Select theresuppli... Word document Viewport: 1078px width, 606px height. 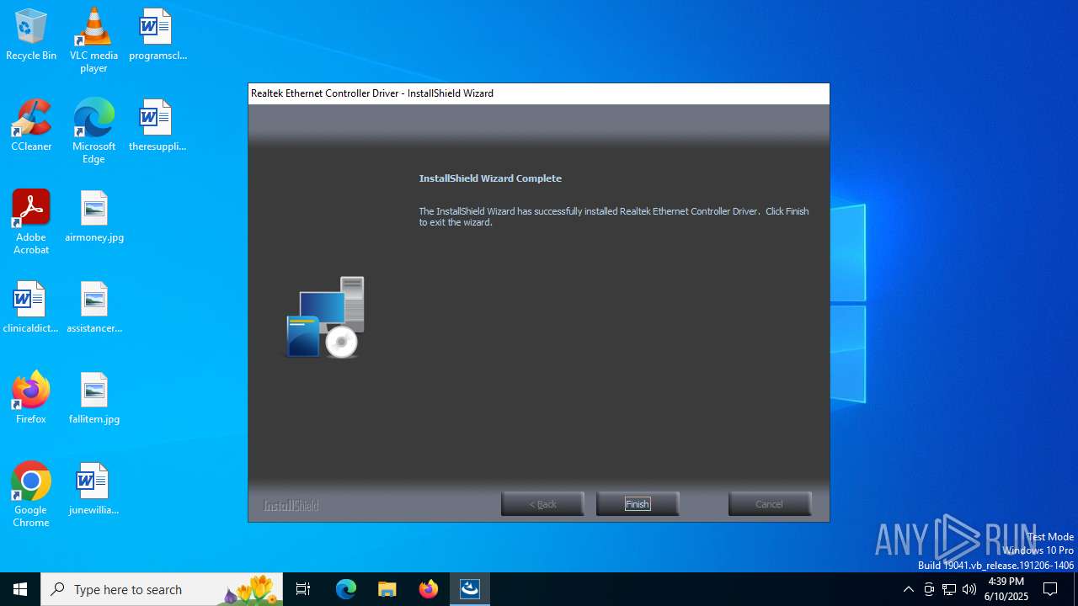[x=157, y=126]
